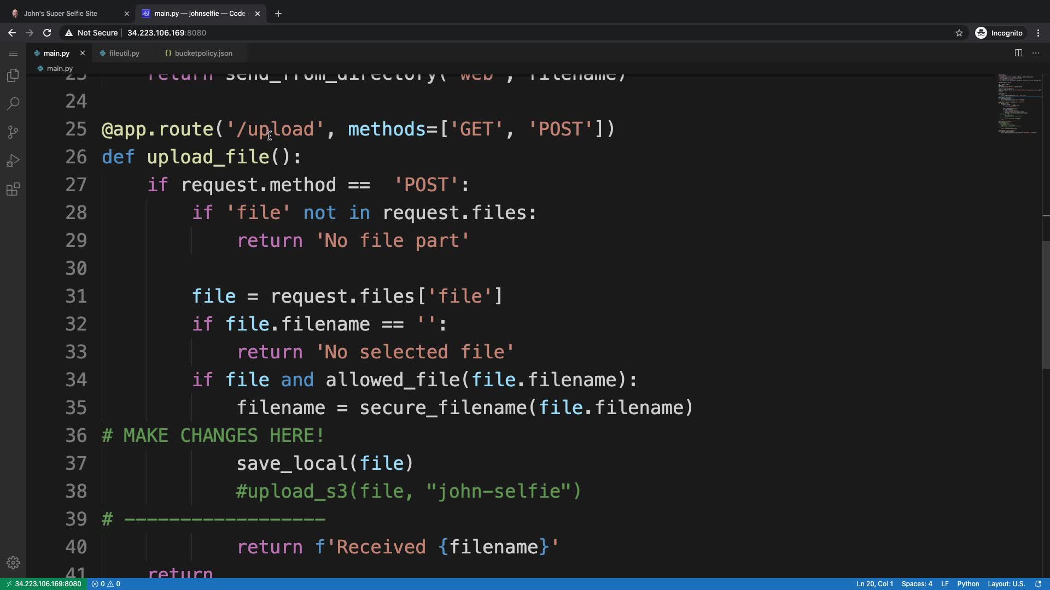Switch to the fileutil.py tab
This screenshot has width=1050, height=590.
(x=124, y=53)
